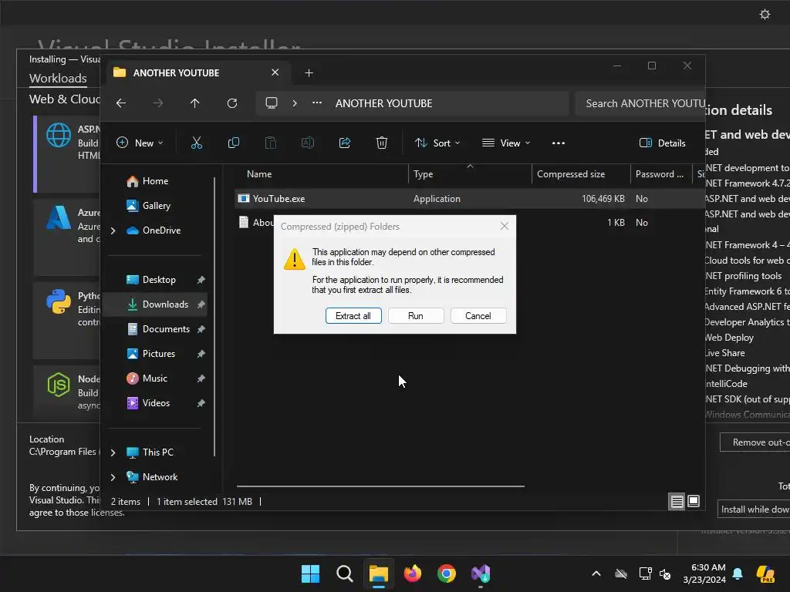Close the ANOTHER YOUTUBE tab
The height and width of the screenshot is (592, 790).
pos(275,72)
